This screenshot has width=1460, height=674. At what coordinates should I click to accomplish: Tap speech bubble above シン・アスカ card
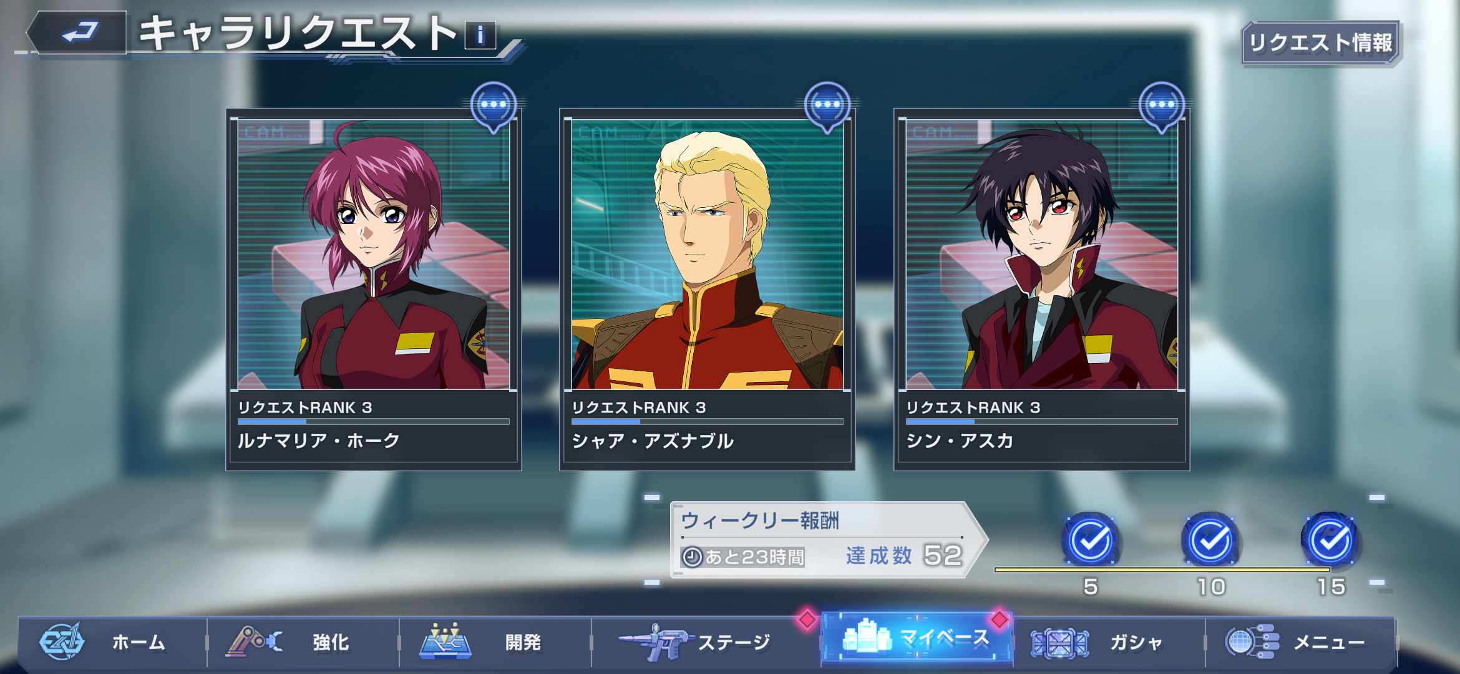[1162, 107]
